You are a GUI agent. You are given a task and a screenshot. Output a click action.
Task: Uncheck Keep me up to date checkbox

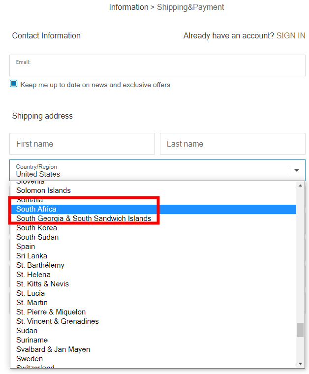[x=14, y=84]
